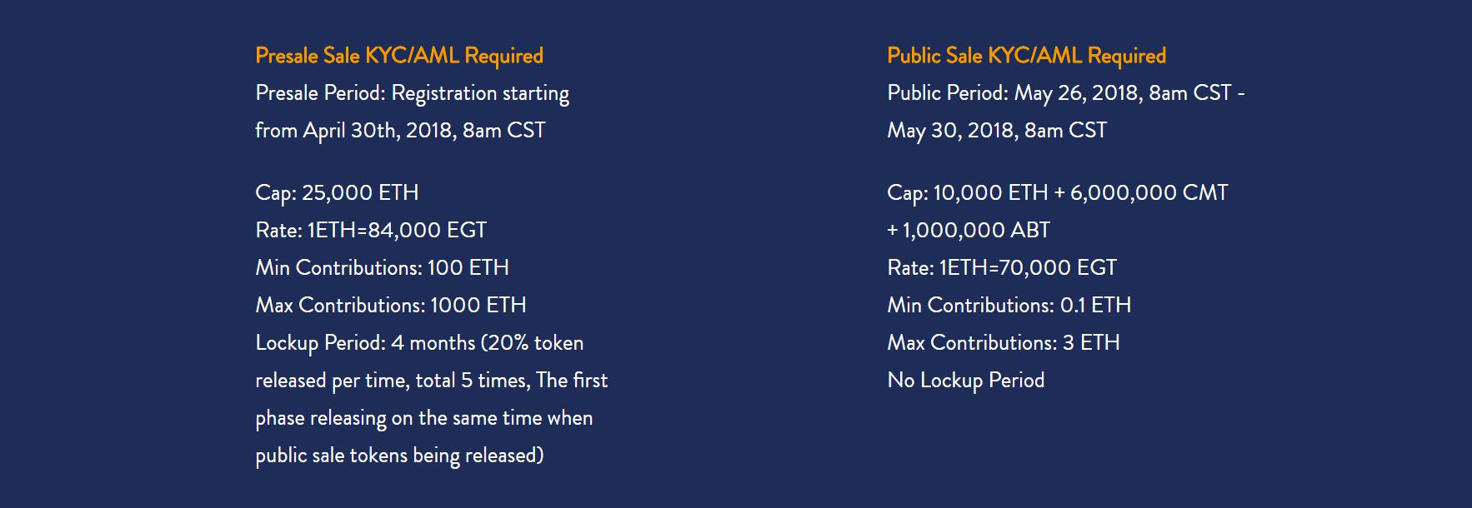1472x508 pixels.
Task: Click the May 30, 2018, 8am CST line
Action: tap(997, 131)
